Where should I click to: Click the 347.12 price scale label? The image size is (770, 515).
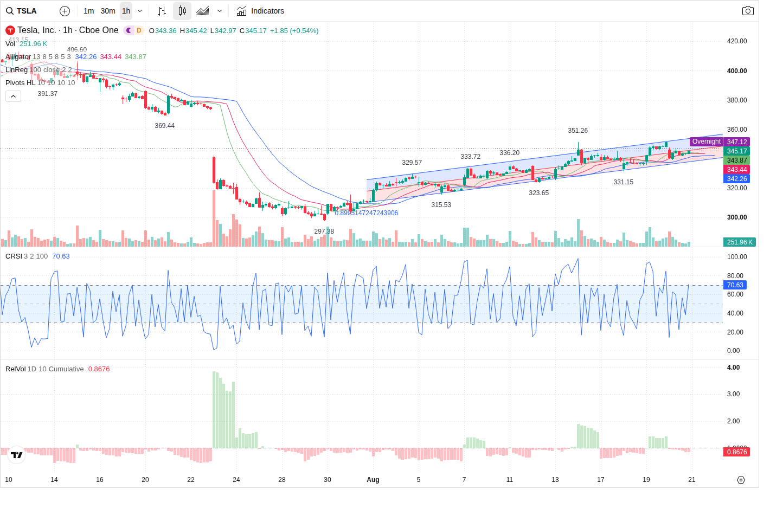(736, 141)
